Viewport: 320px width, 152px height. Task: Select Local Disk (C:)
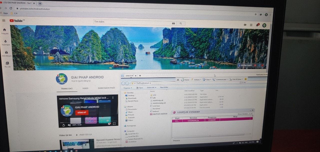click(x=132, y=134)
